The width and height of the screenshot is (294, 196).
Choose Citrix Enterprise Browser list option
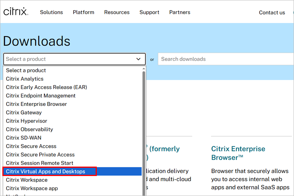click(x=36, y=104)
